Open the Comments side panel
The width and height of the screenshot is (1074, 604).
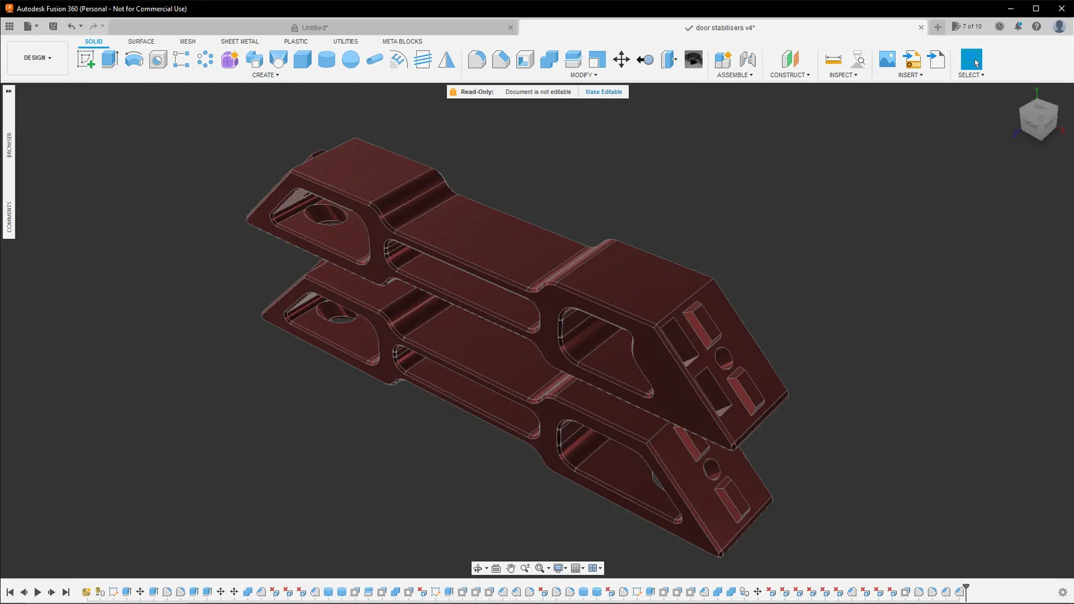9,217
